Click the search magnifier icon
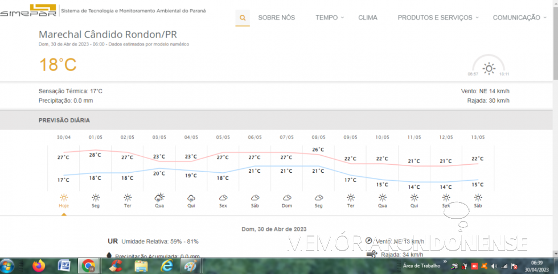The height and width of the screenshot is (274, 558). click(x=243, y=18)
